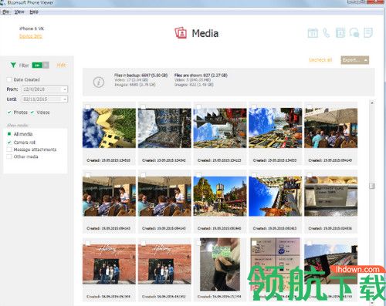Viewport: 386px width, 306px height.
Task: Tick checkbox on hand holding ticket photo
Action: pos(198,243)
